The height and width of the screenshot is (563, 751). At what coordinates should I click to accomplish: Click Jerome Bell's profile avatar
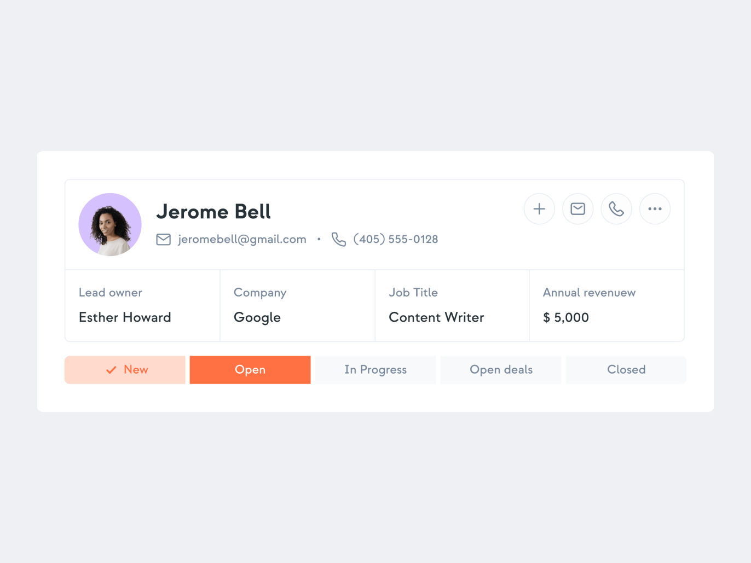(x=110, y=224)
